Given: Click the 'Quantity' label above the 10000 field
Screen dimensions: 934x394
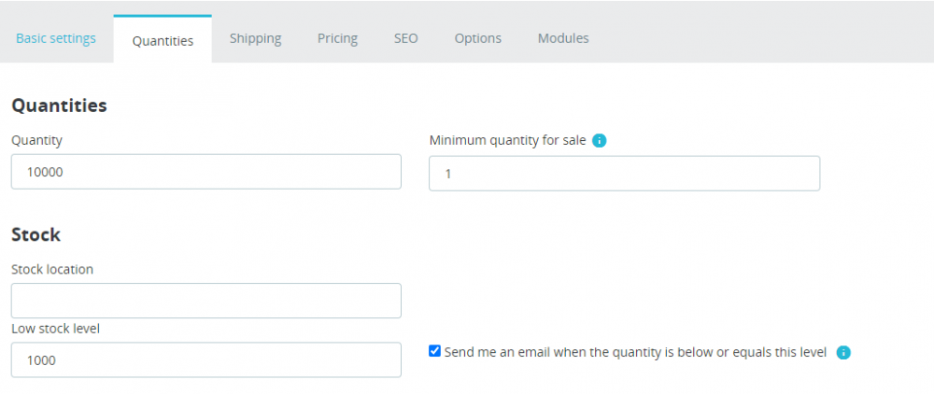Looking at the screenshot, I should [36, 139].
